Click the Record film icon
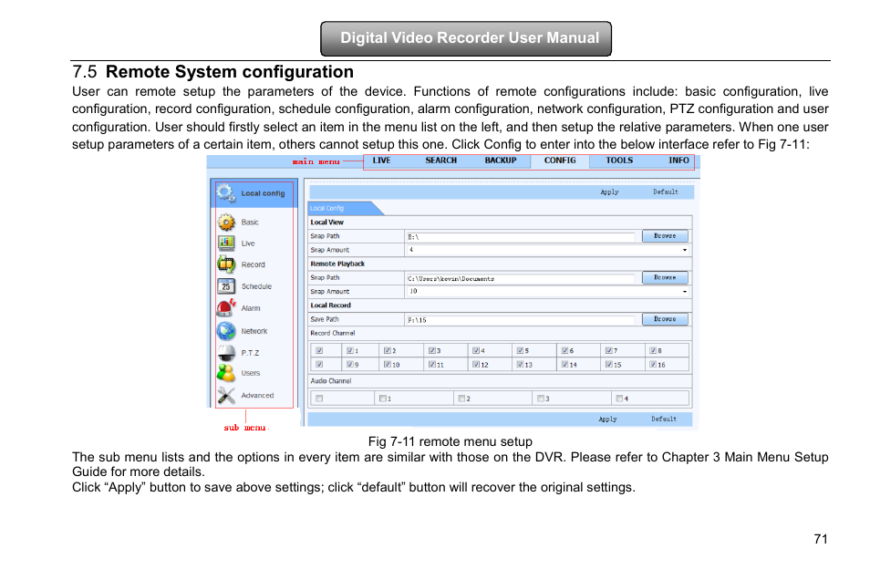 click(226, 264)
